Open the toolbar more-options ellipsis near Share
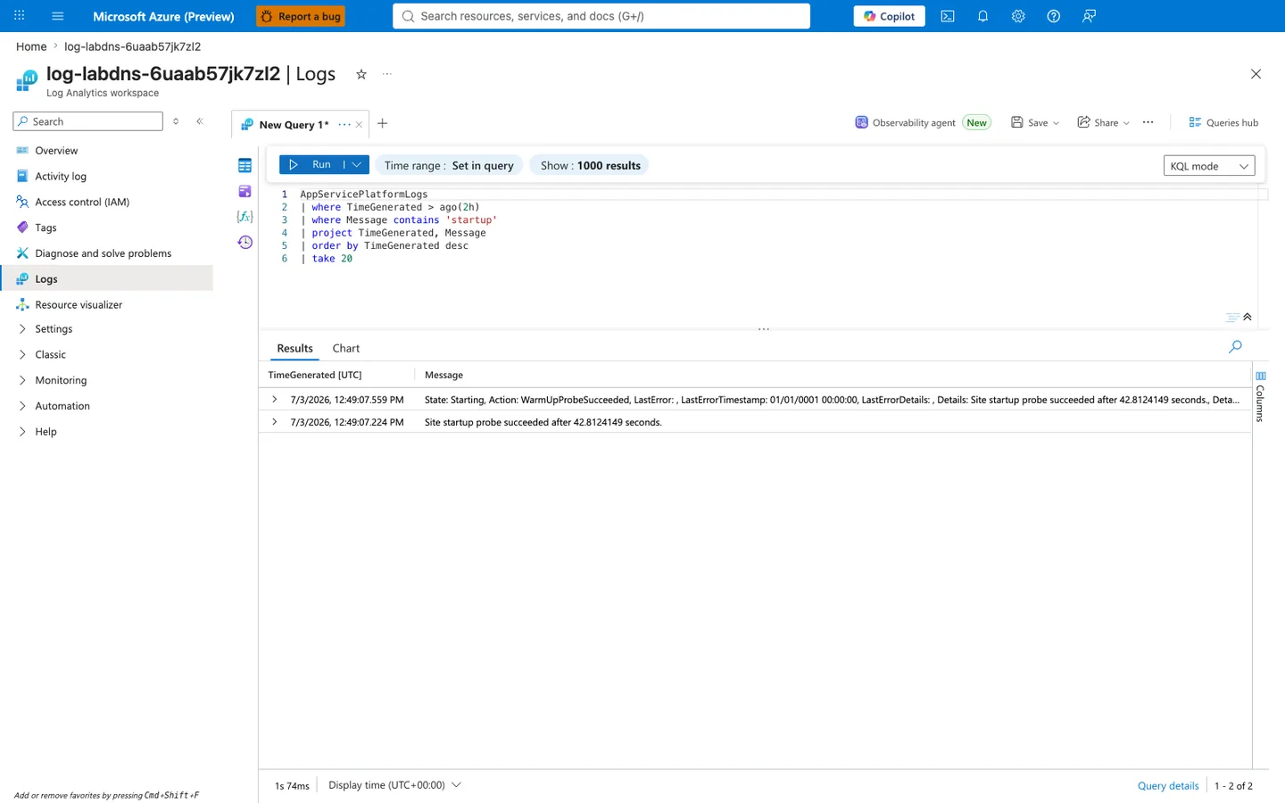1285x803 pixels. click(1148, 123)
